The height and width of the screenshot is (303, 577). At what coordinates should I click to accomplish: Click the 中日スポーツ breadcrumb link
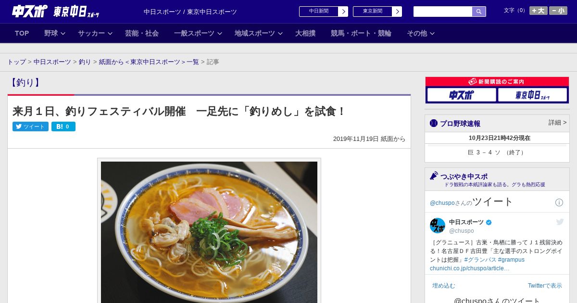click(x=52, y=62)
